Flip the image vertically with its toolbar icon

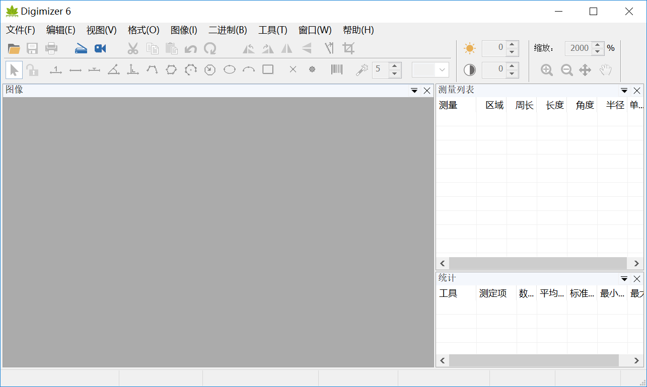click(307, 49)
